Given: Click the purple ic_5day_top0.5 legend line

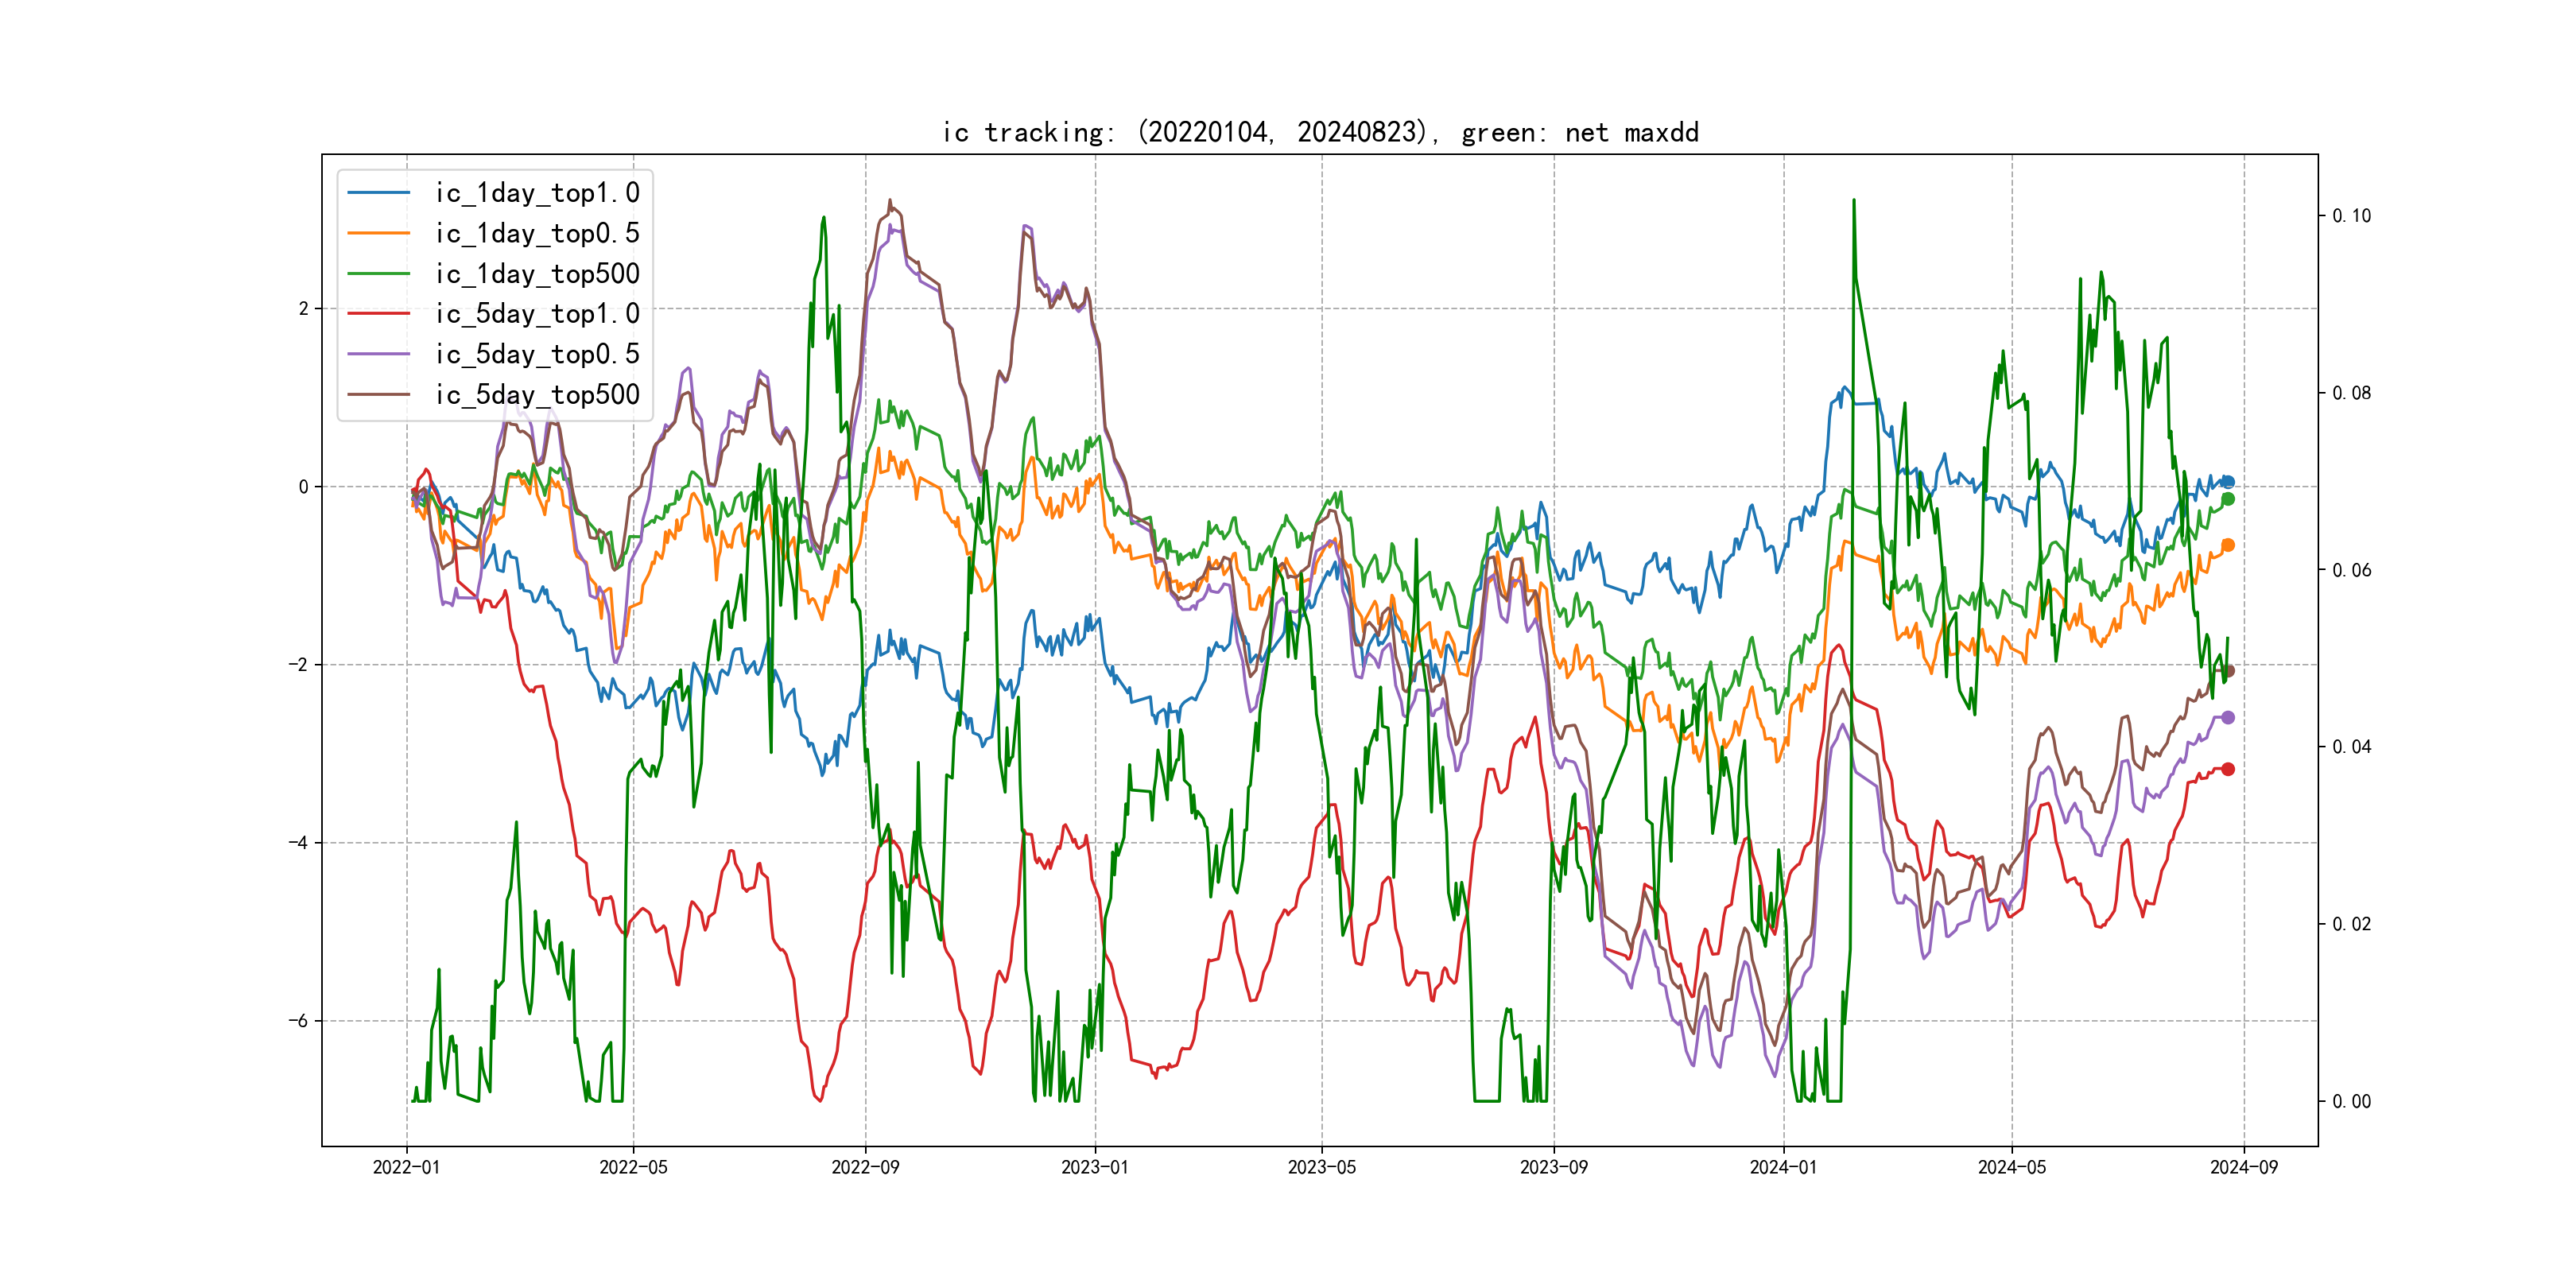Looking at the screenshot, I should pyautogui.click(x=378, y=354).
